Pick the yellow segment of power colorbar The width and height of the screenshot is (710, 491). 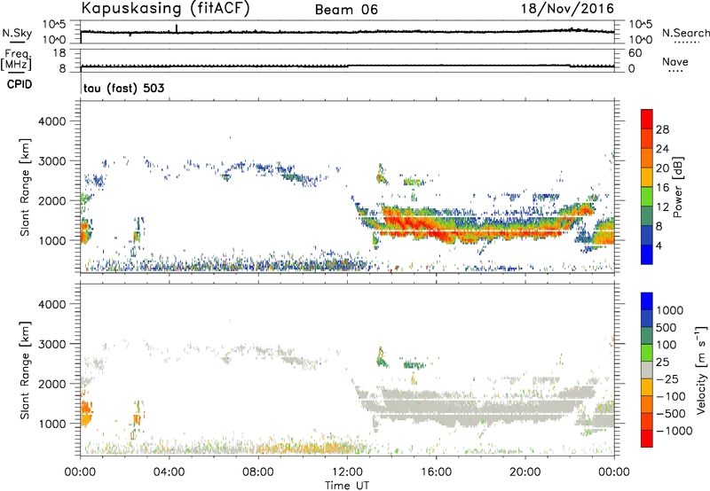pos(647,177)
